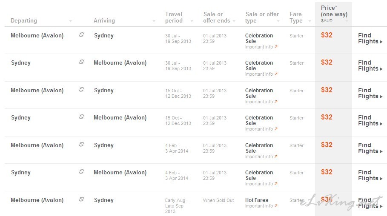Swap route icon in Melbourne 15 Oct row
This screenshot has height=216, width=387.
(81, 90)
